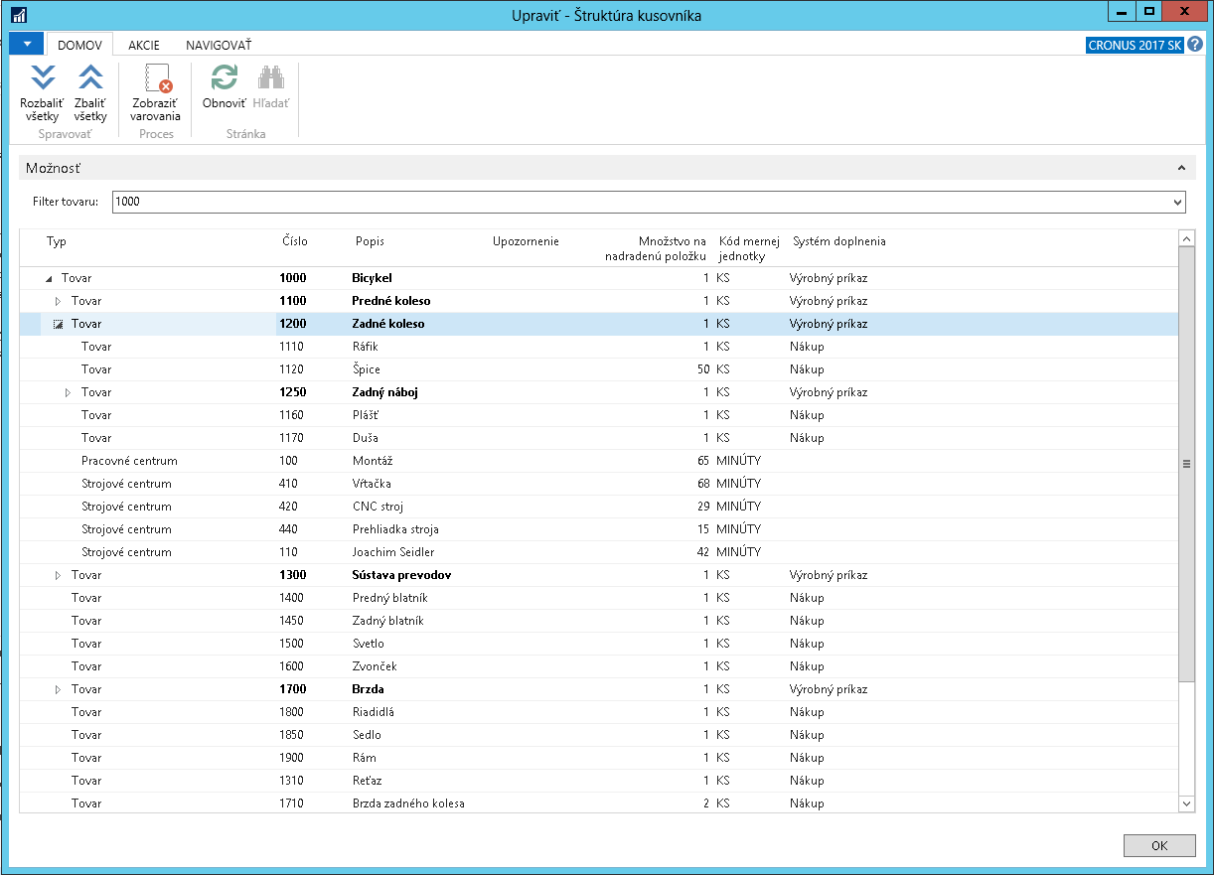Click Kód mernej jednotky column header
This screenshot has width=1214, height=875.
749,248
